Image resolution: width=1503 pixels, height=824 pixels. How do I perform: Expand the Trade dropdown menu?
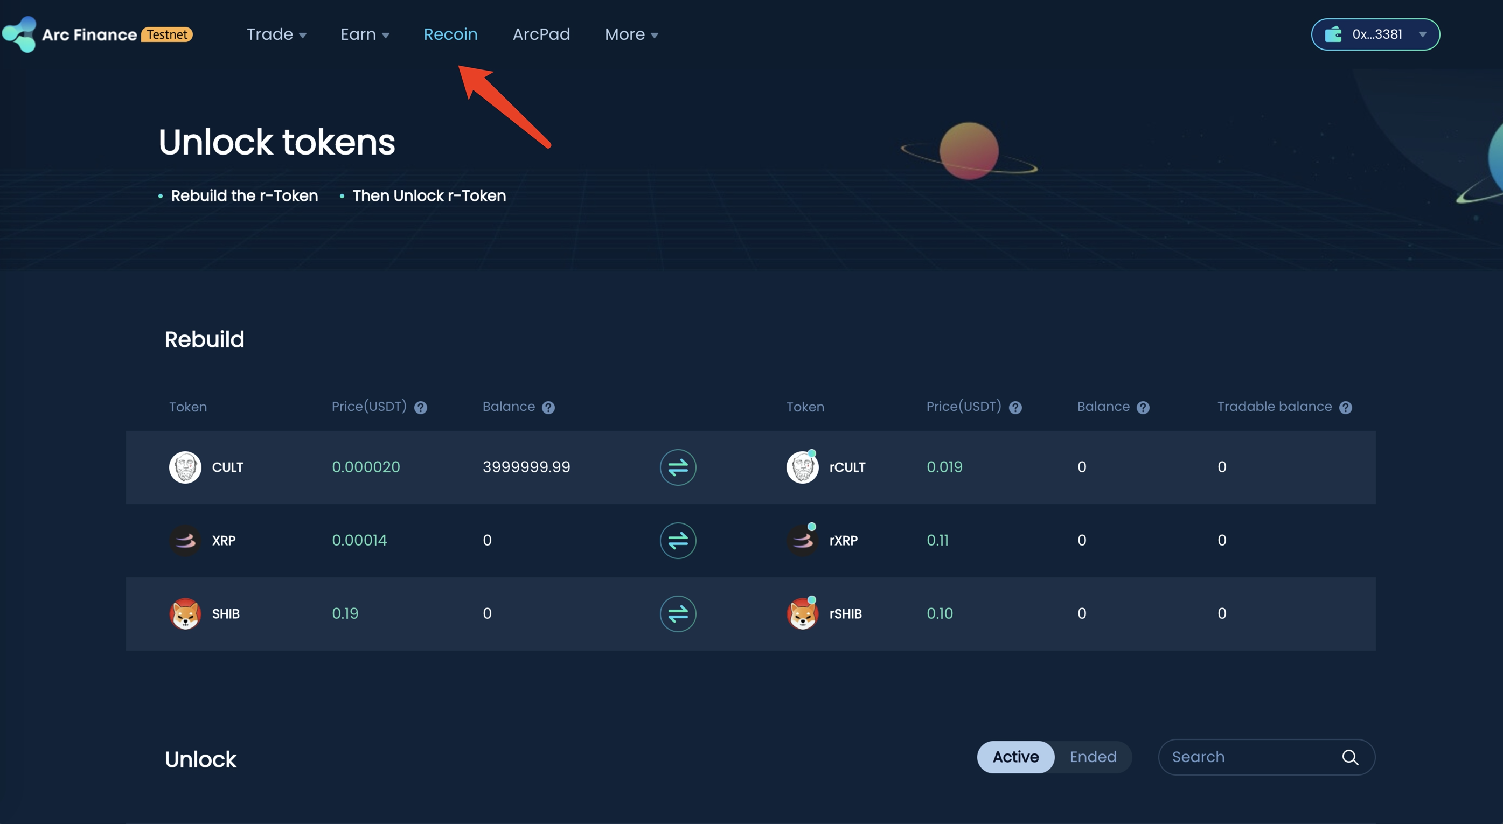276,34
